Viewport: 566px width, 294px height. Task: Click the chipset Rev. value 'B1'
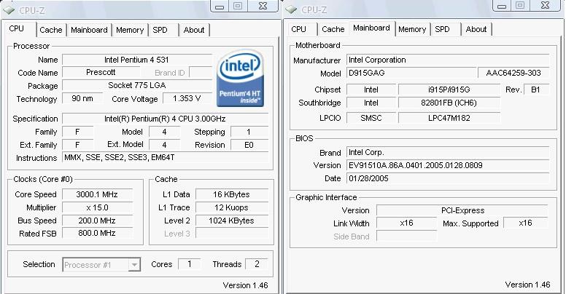pyautogui.click(x=535, y=90)
